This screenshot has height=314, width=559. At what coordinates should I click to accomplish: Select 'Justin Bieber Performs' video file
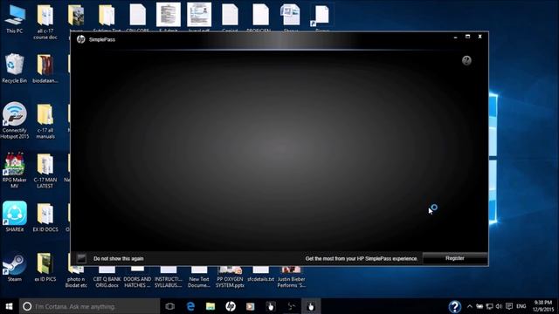pos(291,277)
